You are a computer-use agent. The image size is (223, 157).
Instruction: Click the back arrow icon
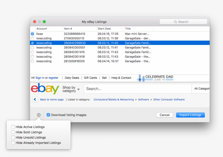(x=35, y=99)
